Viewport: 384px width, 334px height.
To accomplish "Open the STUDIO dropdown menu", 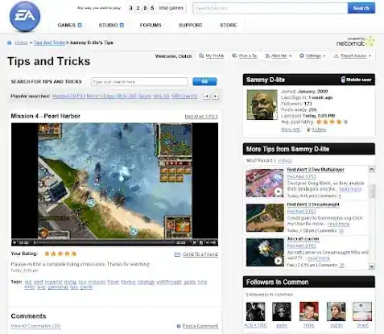I will click(111, 25).
